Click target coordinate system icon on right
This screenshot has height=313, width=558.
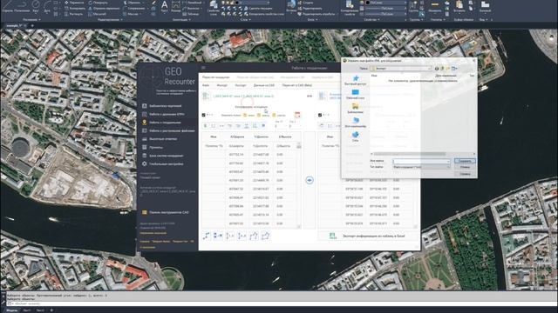point(323,97)
